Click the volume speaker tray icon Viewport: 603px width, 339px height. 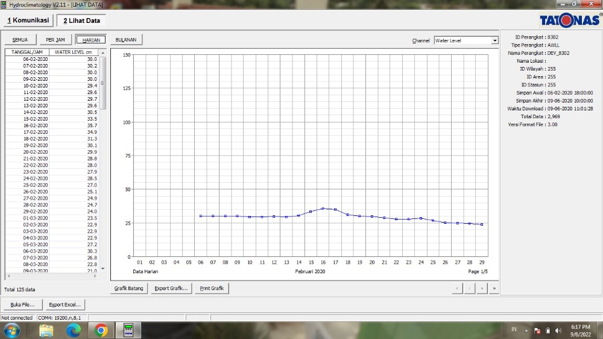[558, 331]
